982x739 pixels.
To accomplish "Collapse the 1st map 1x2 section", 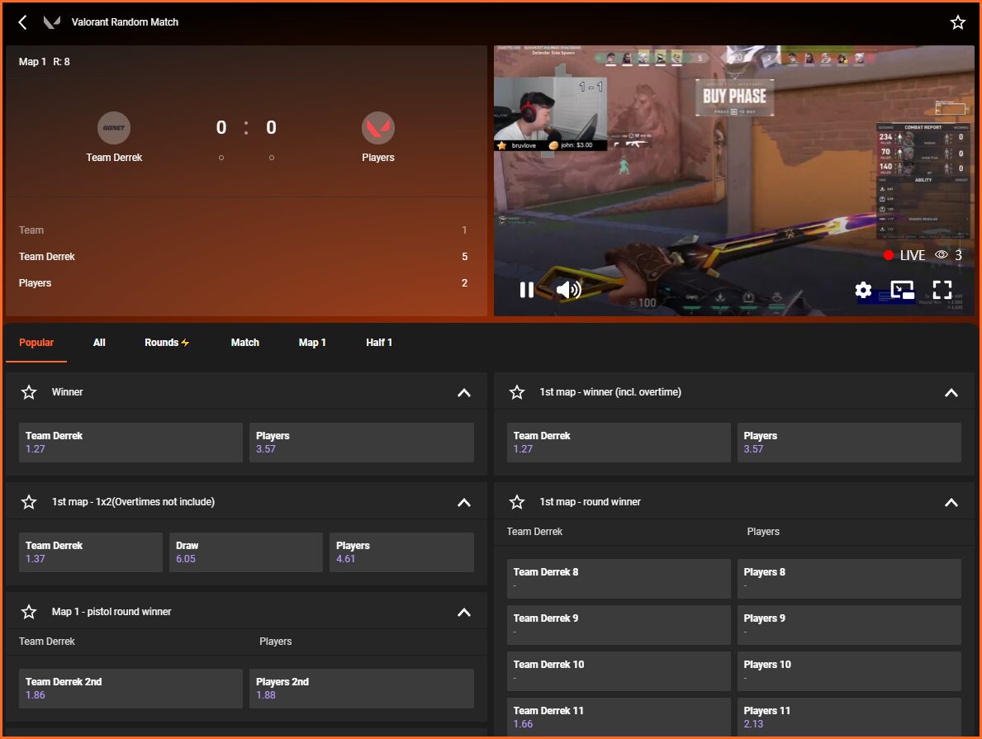I will tap(464, 502).
